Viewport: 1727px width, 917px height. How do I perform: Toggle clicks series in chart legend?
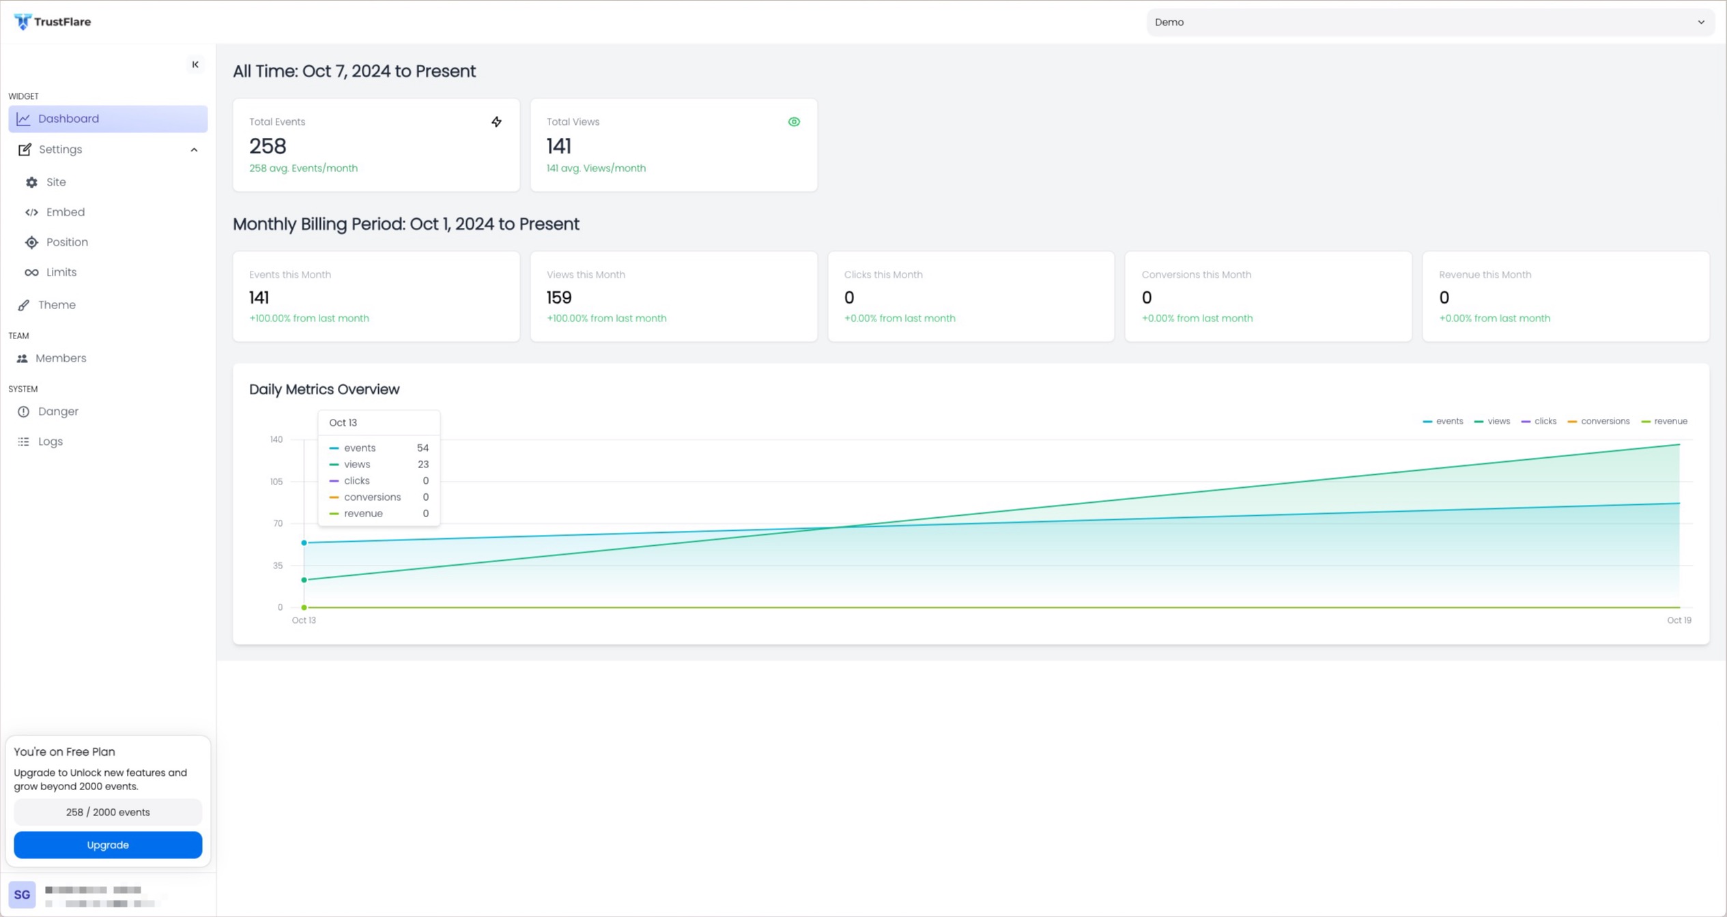coord(1539,421)
